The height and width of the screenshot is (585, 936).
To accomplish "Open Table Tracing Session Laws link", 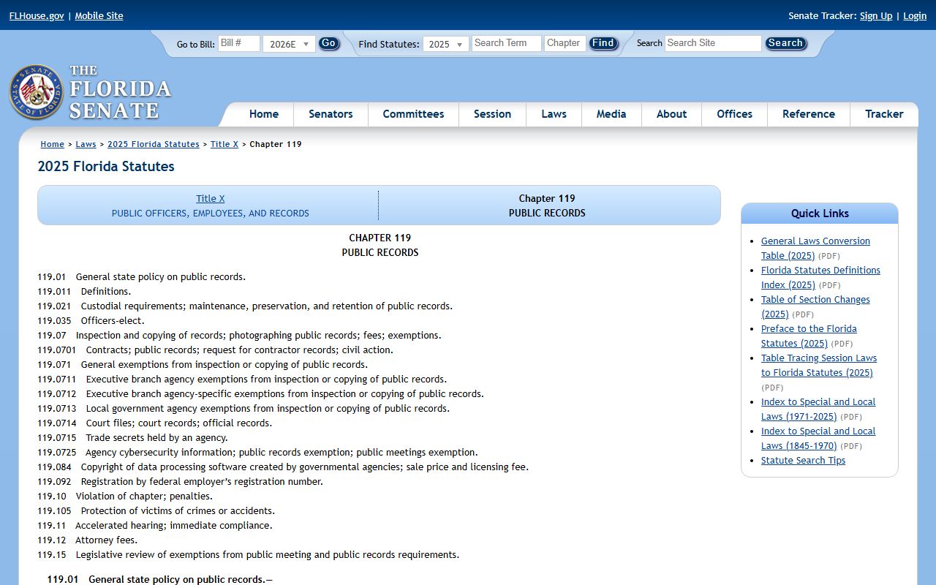I will 819,365.
